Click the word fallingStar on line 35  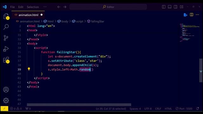tap(66, 52)
